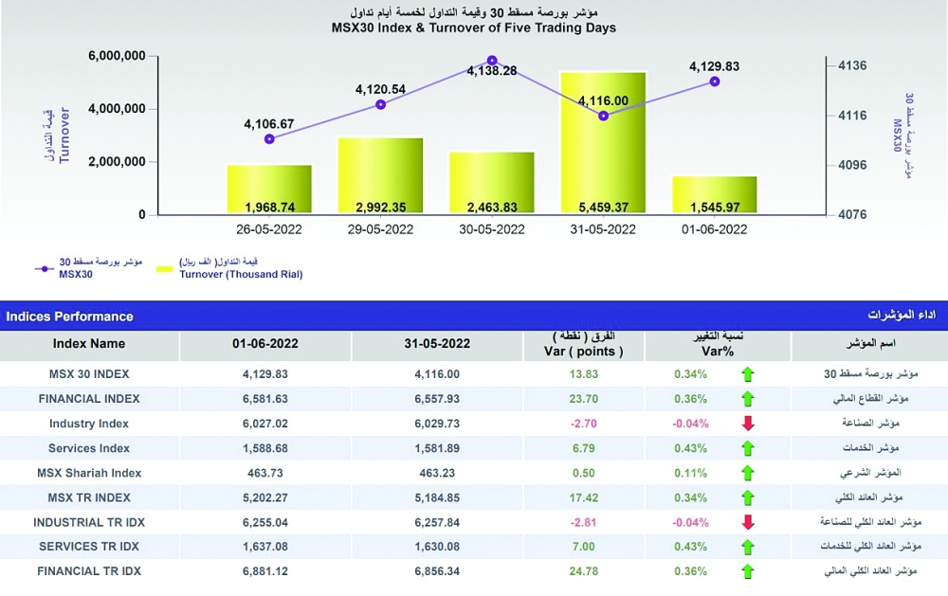
Task: Click the 29-05-2022 turnover bar
Action: (380, 176)
